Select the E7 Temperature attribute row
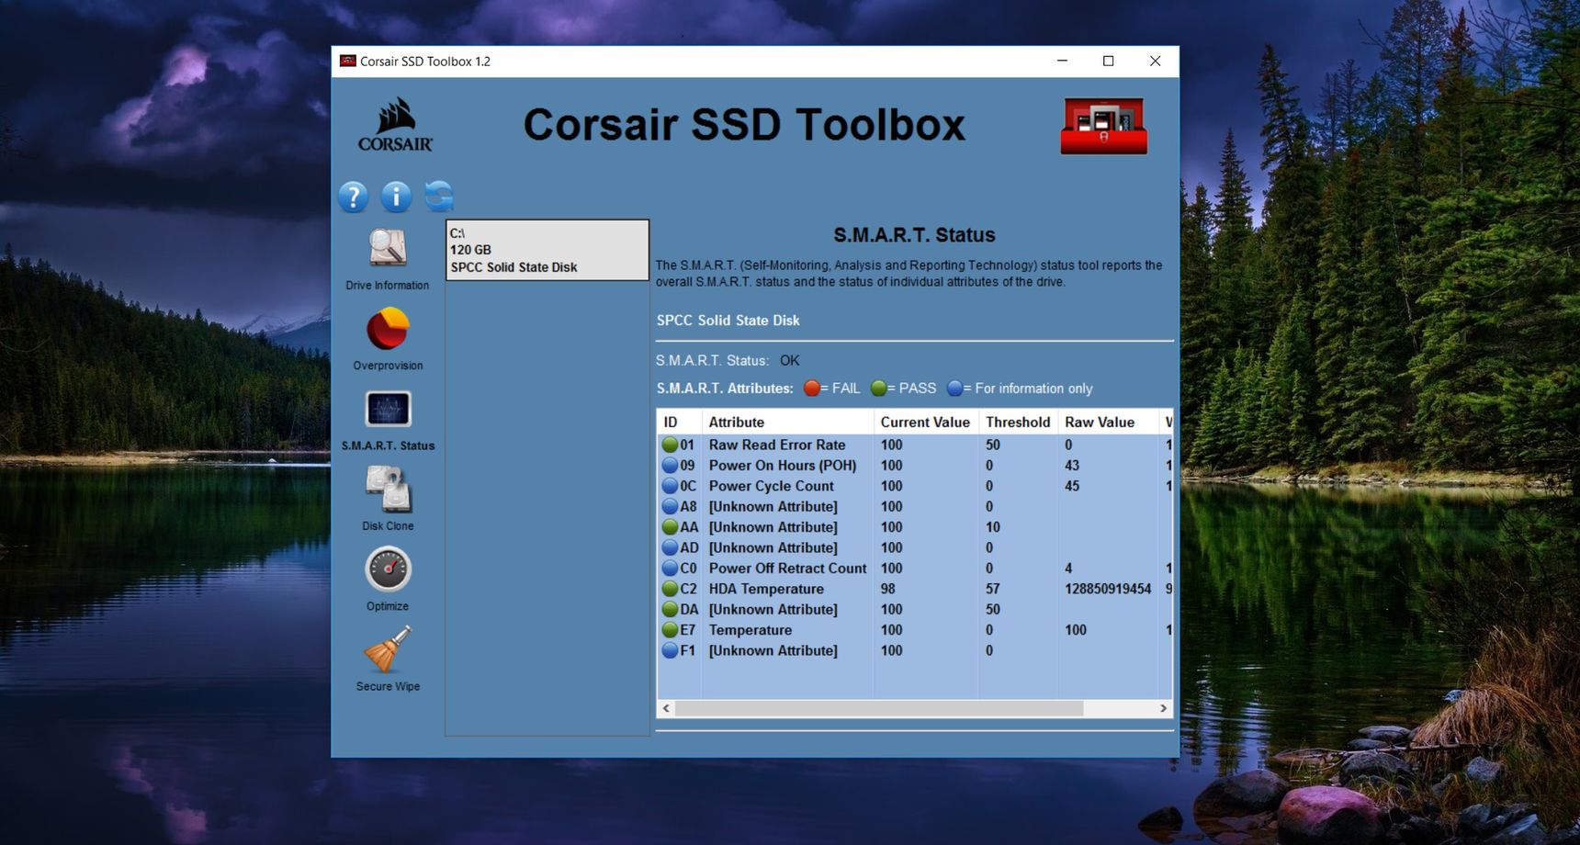 [x=915, y=630]
